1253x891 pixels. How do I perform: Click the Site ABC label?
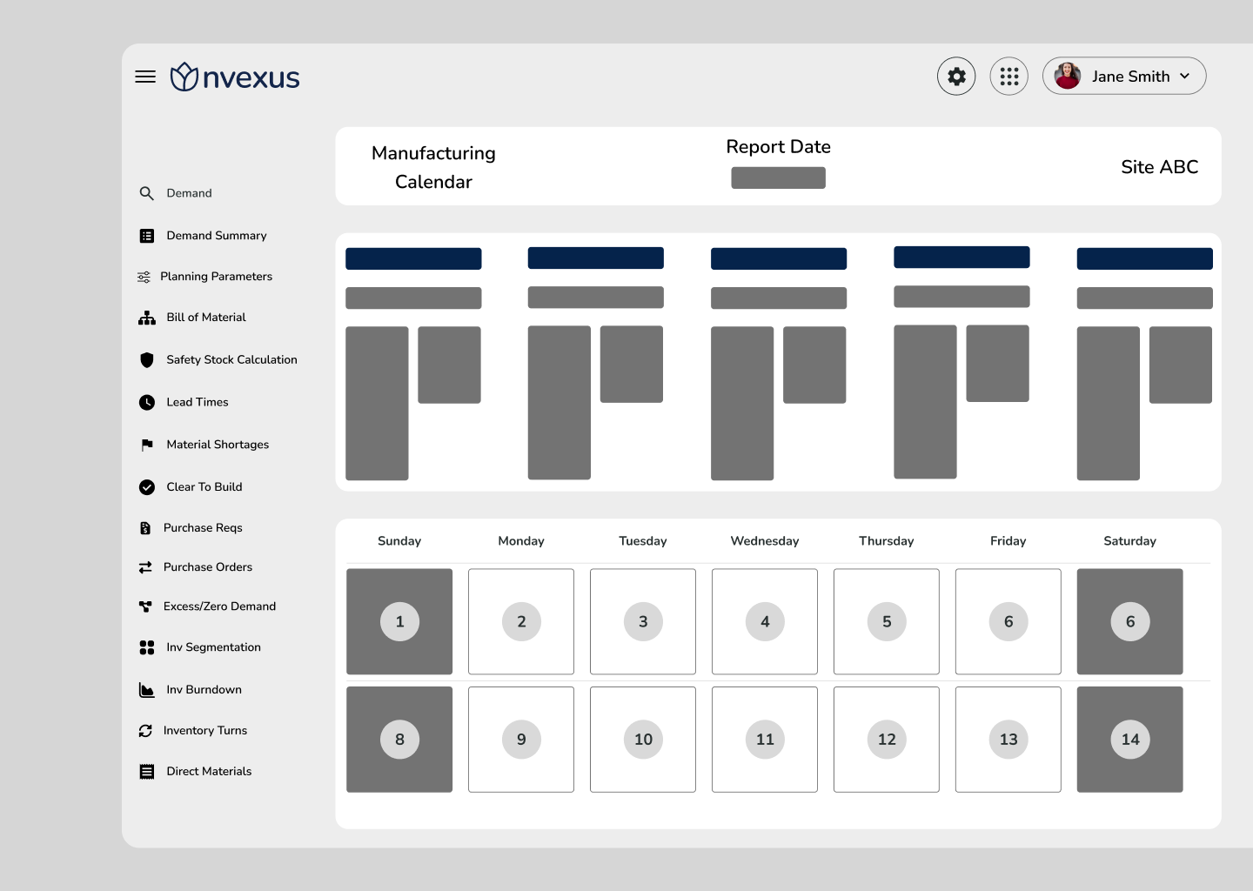coord(1160,167)
